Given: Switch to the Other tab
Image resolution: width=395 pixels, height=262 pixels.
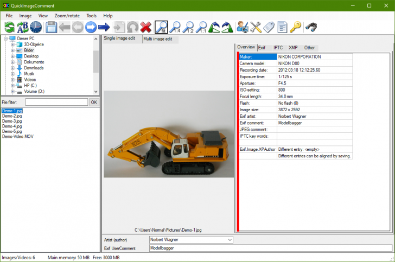Looking at the screenshot, I should click(x=309, y=48).
